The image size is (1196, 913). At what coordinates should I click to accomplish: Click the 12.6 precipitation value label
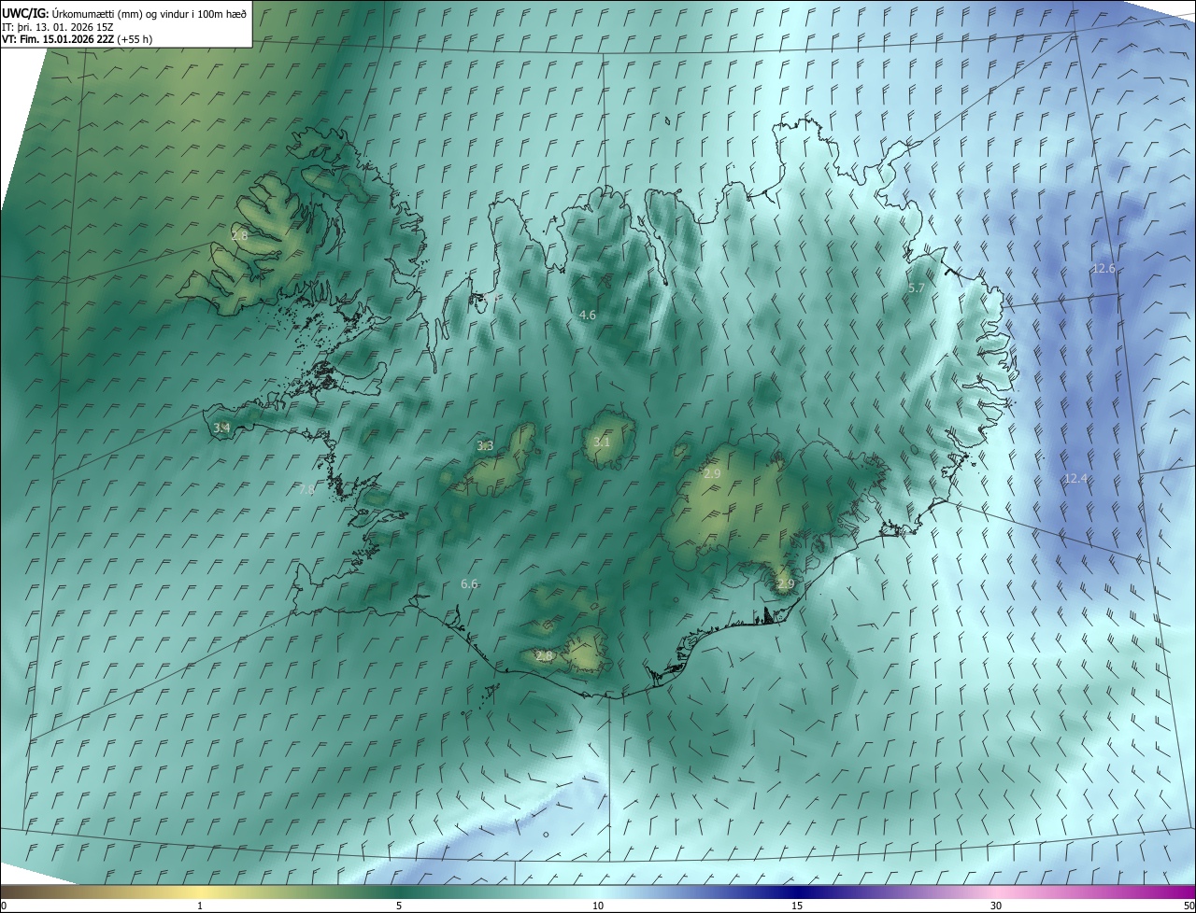click(1103, 269)
